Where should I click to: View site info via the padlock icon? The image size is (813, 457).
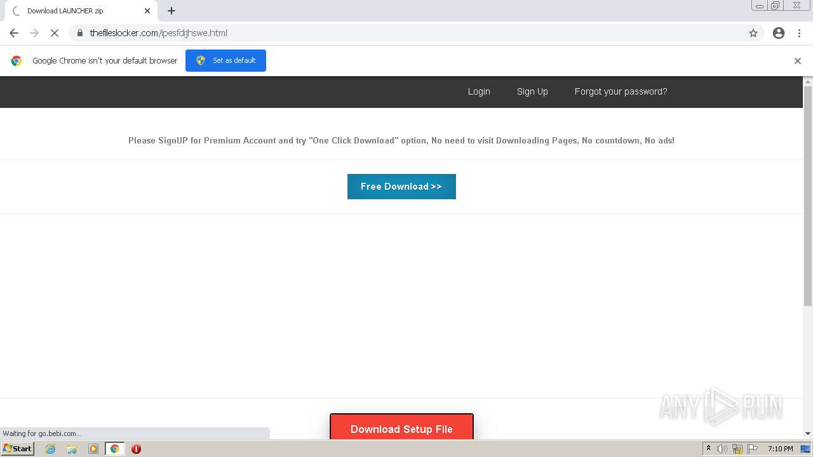pyautogui.click(x=80, y=33)
